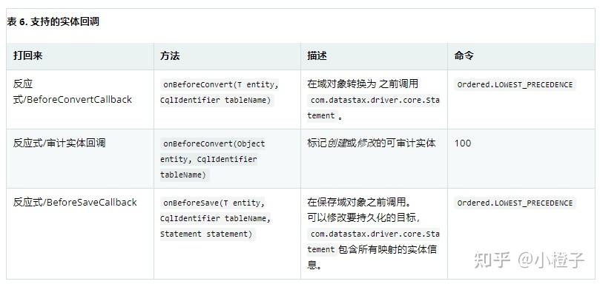Select the 方法 column header
600x284 pixels.
pyautogui.click(x=170, y=55)
